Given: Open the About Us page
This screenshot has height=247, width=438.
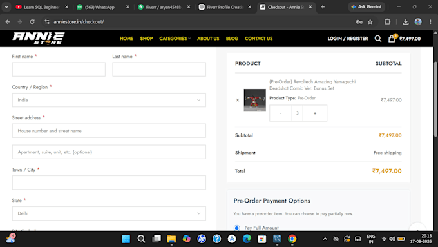Looking at the screenshot, I should (208, 39).
